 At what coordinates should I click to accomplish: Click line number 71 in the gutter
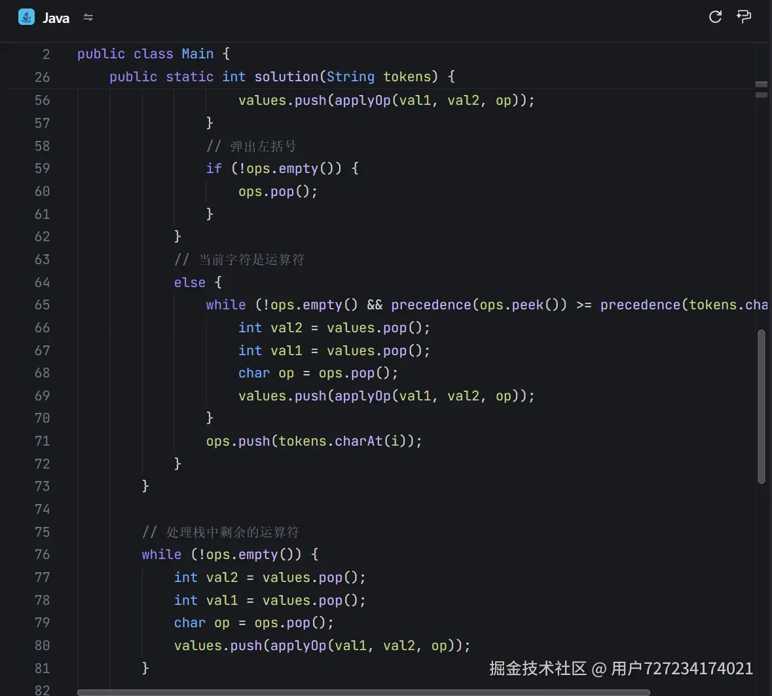(x=43, y=441)
